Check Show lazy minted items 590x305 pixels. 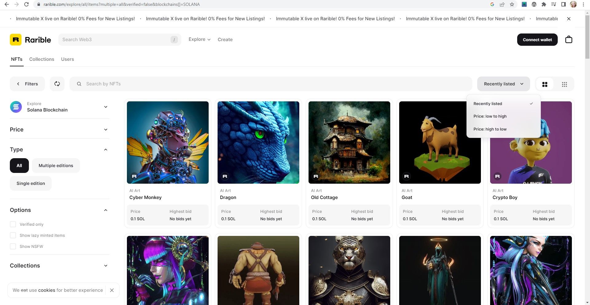(x=13, y=235)
